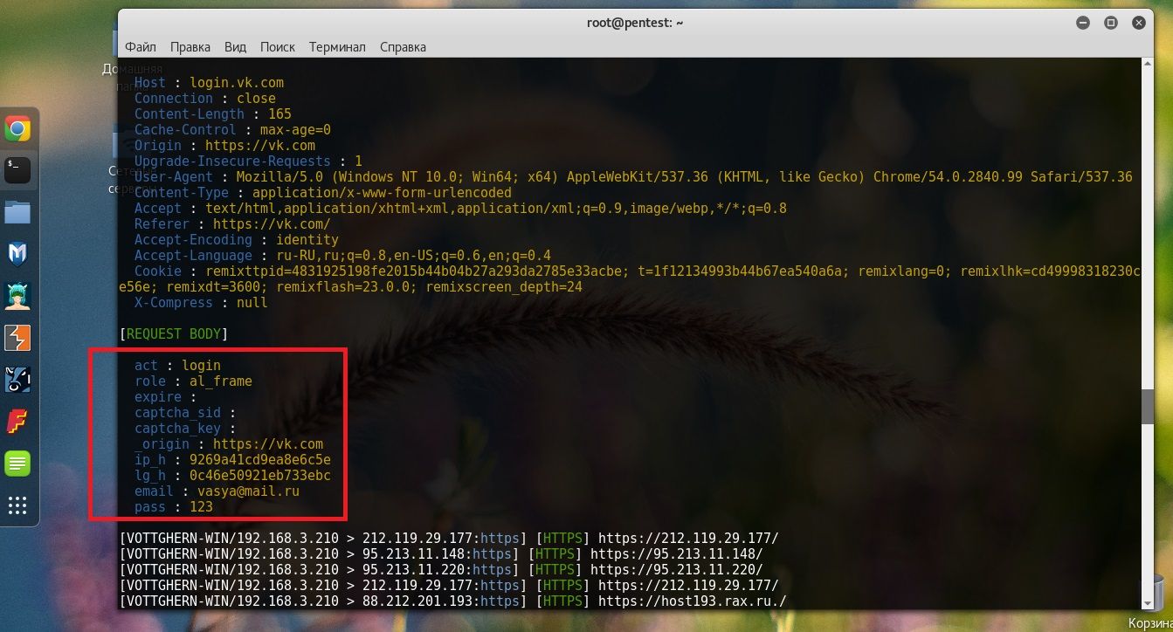Viewport: 1173px width, 632px height.
Task: Click the pass : 123 line
Action: tap(174, 507)
